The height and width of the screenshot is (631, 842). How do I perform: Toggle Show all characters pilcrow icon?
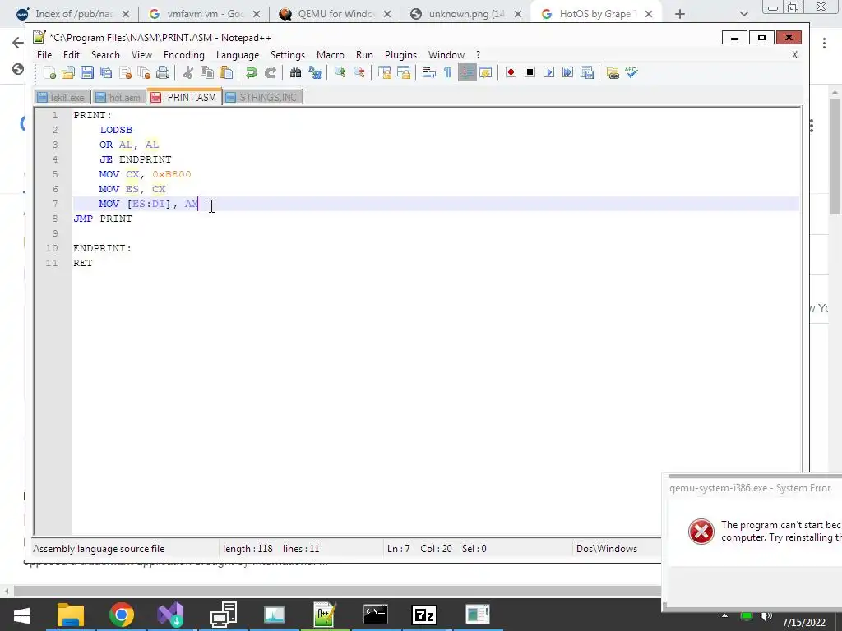[447, 72]
